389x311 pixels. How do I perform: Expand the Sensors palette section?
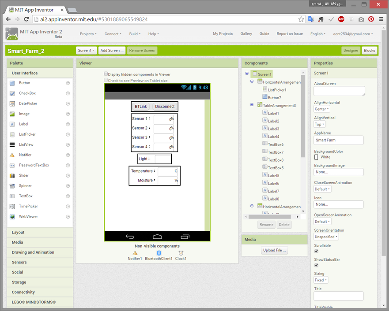(40, 263)
